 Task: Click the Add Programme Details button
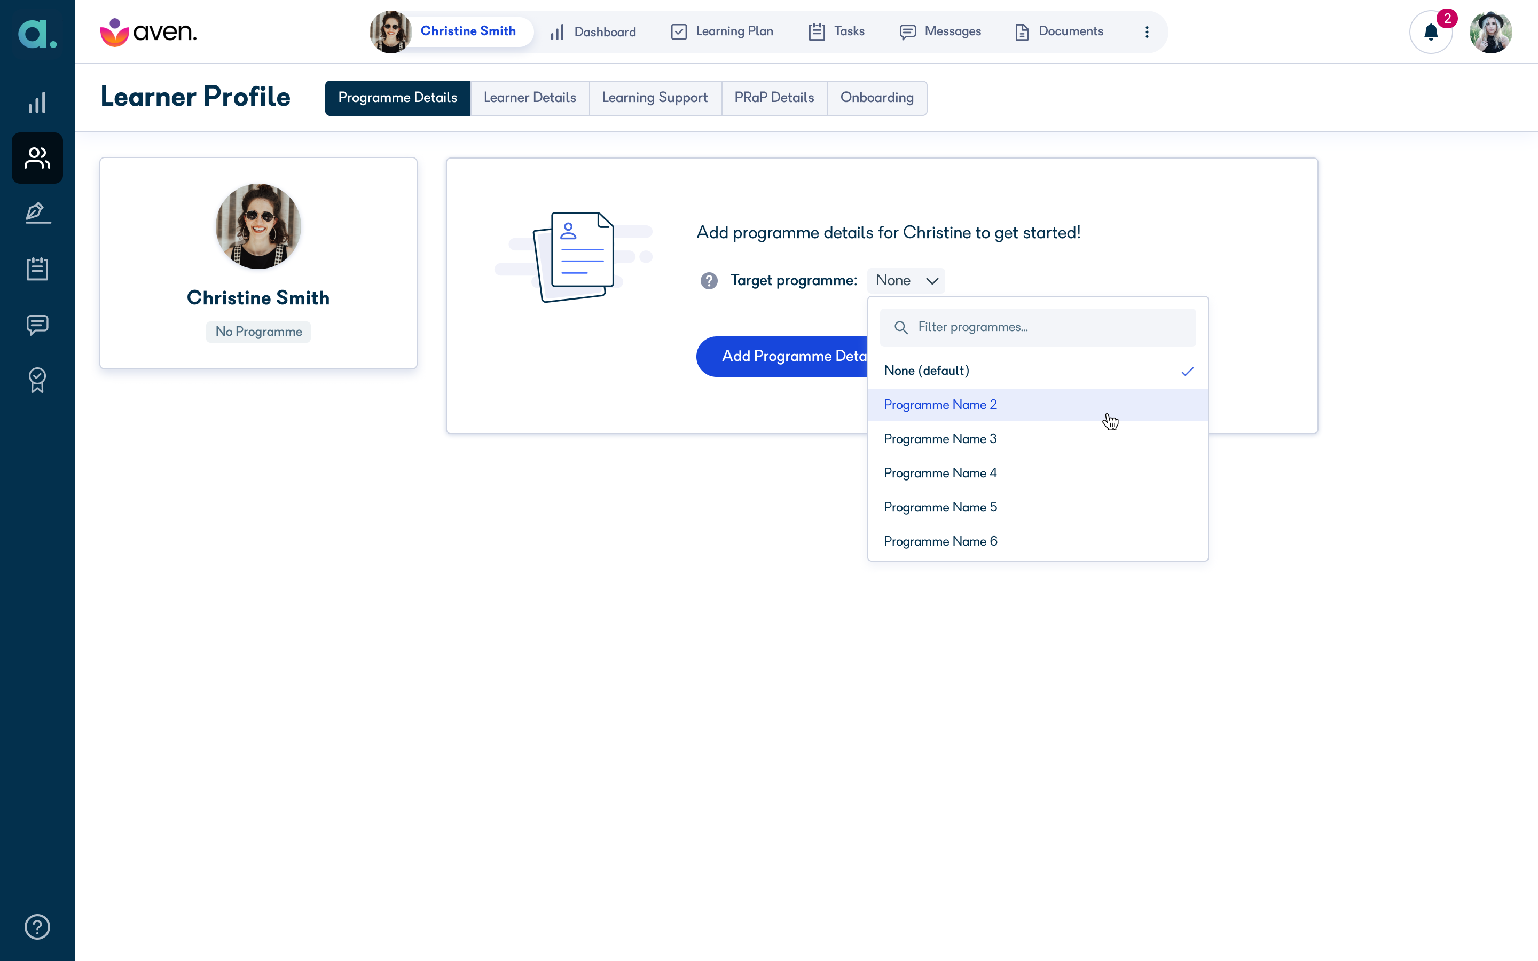click(x=782, y=357)
